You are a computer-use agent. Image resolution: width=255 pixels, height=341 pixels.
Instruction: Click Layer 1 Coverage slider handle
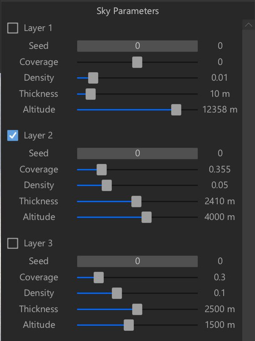tap(137, 62)
